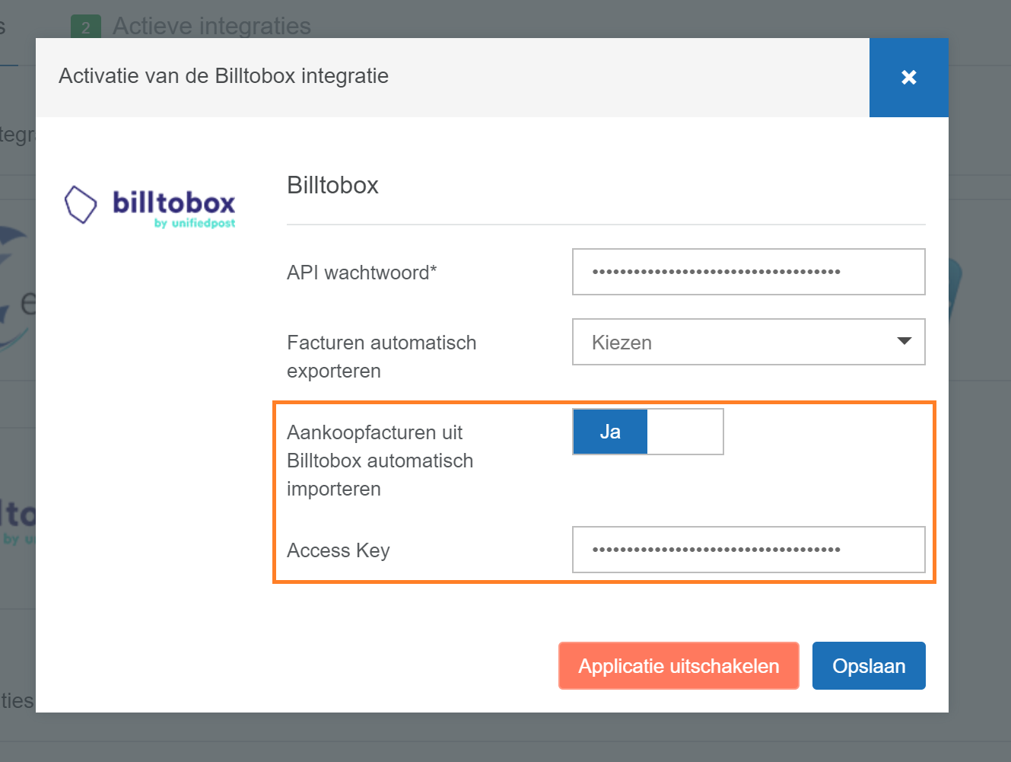The image size is (1011, 762).
Task: Click the API wachtwoord* label
Action: point(362,273)
